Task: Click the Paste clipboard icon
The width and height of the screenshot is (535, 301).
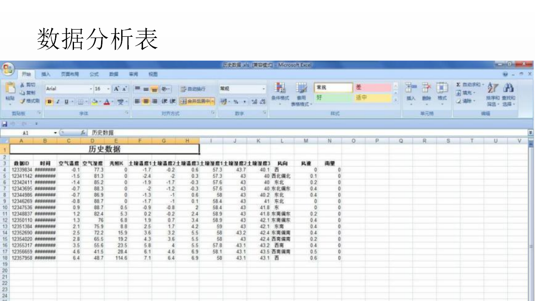Action: pos(10,89)
